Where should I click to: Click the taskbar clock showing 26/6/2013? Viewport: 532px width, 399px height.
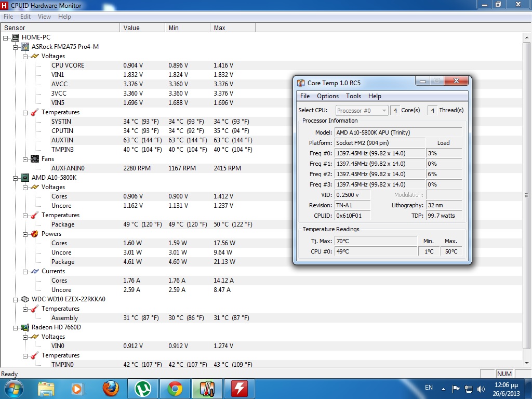(506, 389)
